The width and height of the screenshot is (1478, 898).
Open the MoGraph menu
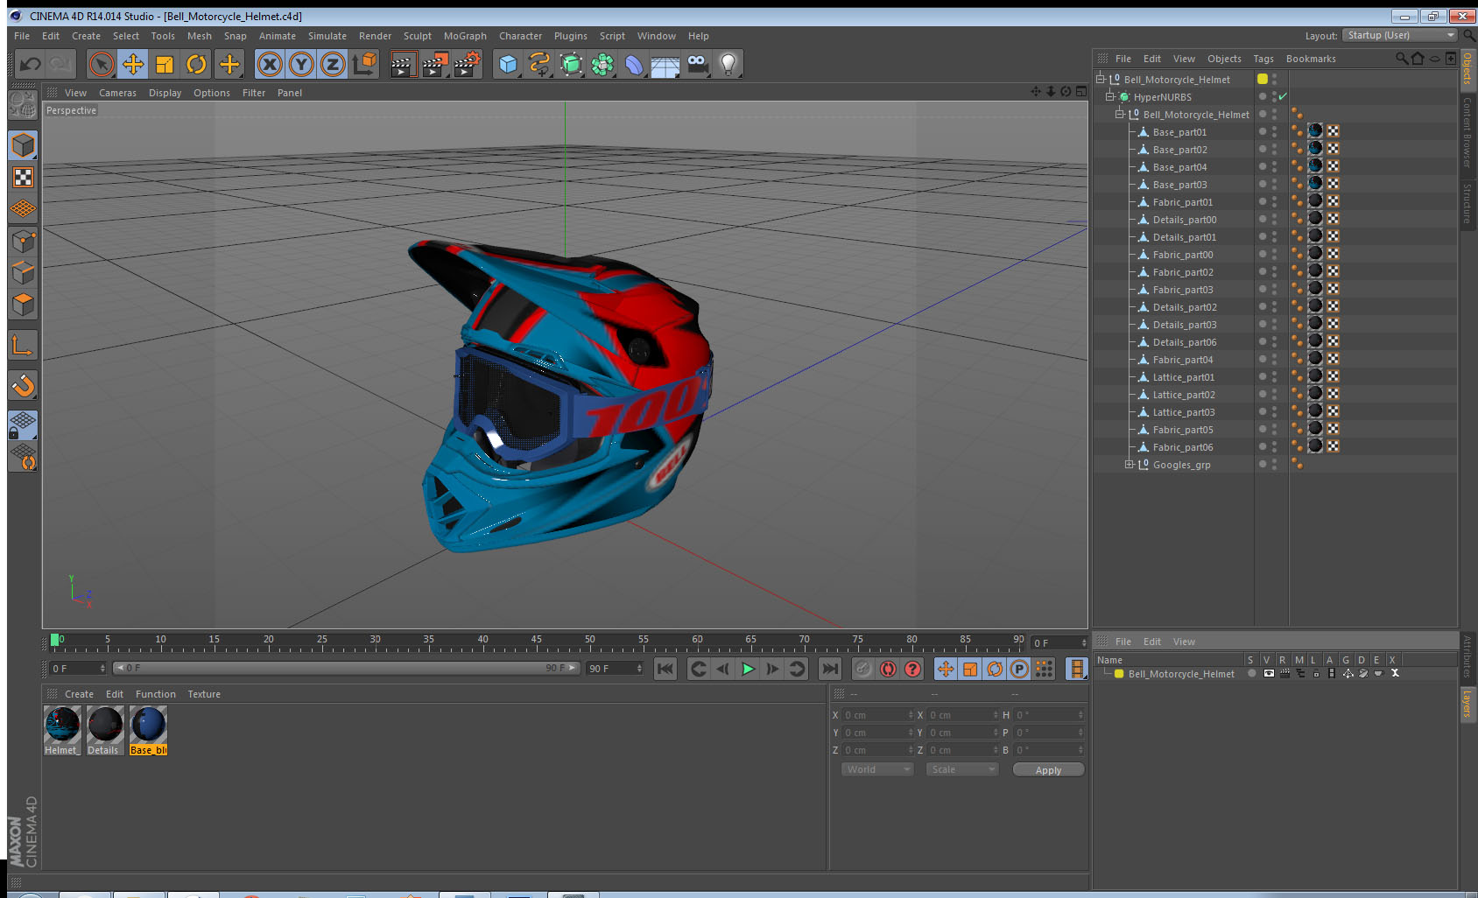(x=465, y=36)
